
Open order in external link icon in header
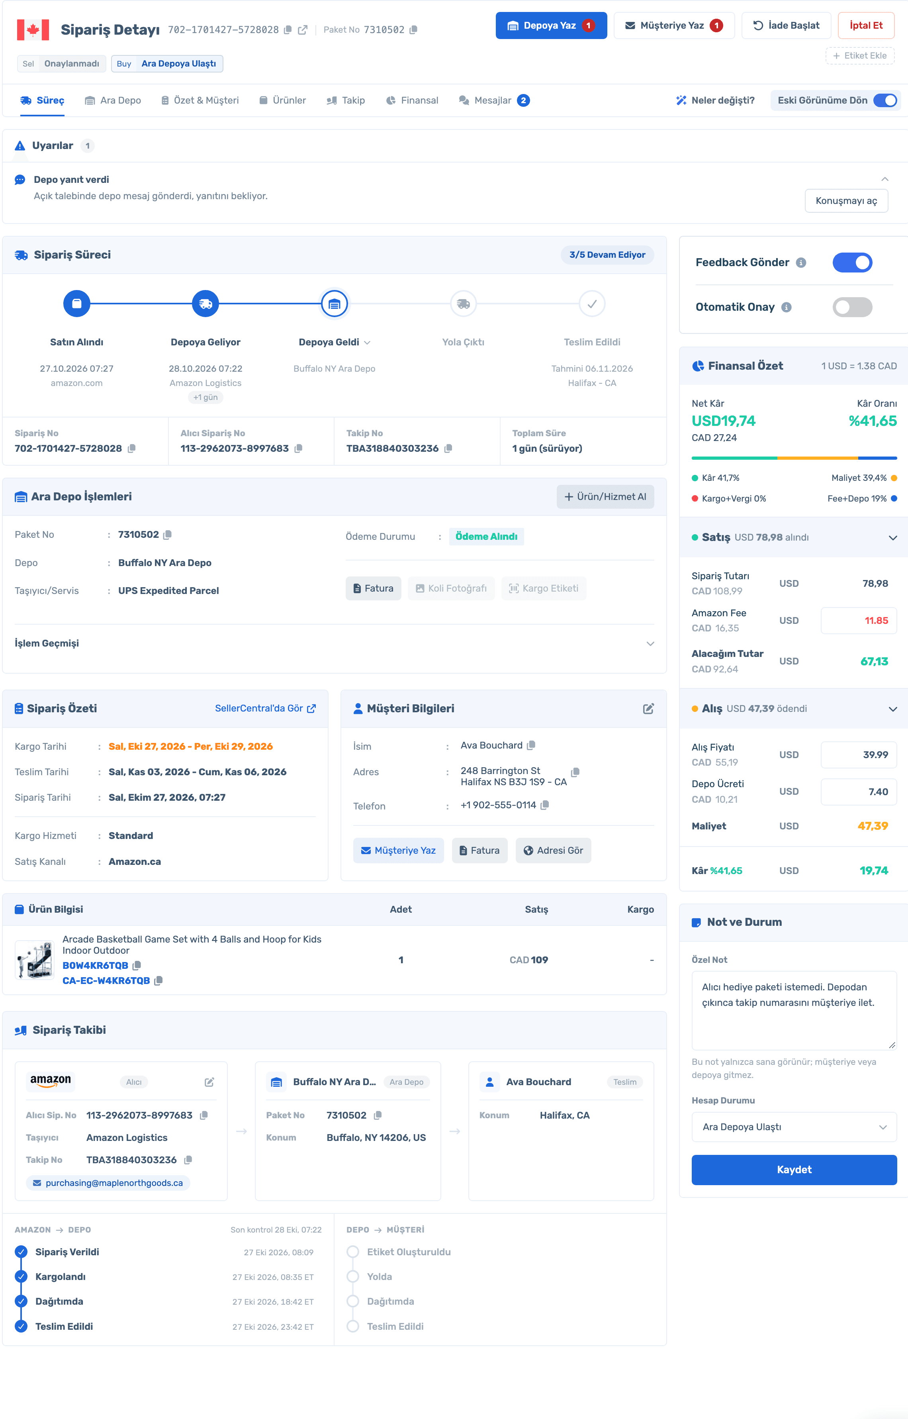tap(303, 29)
